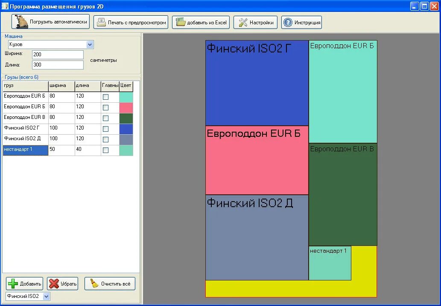Select the turquoise Европоддон EUR Б block in layout
The height and width of the screenshot is (306, 441).
343,92
